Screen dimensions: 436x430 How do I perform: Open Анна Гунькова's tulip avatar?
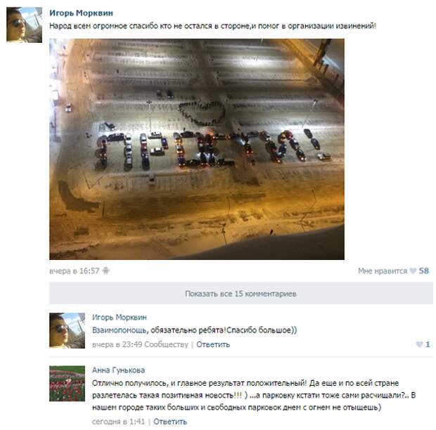67,384
